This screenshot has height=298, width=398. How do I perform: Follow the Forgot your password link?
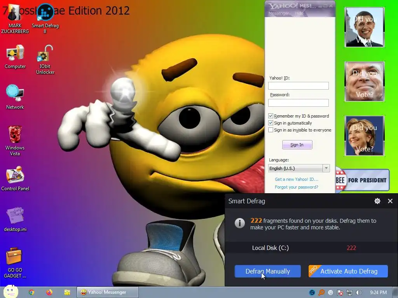[x=297, y=187]
